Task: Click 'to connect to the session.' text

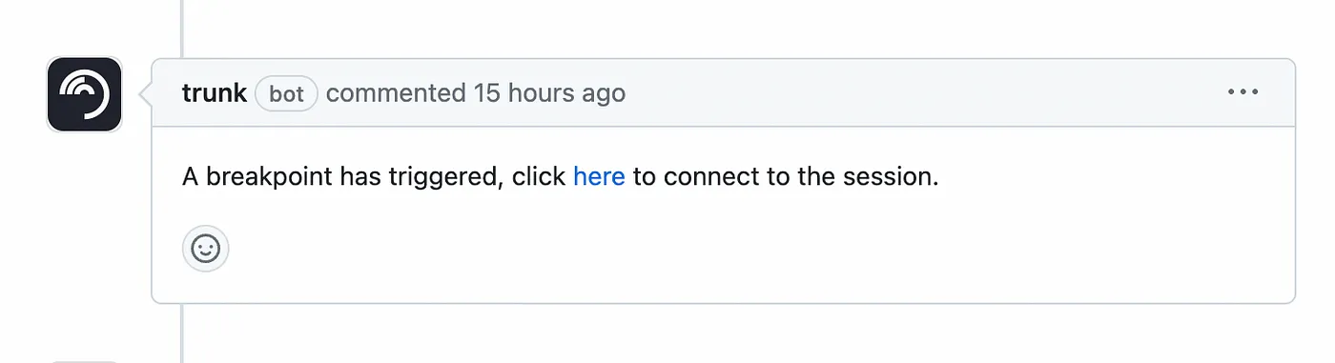Action: click(x=786, y=177)
